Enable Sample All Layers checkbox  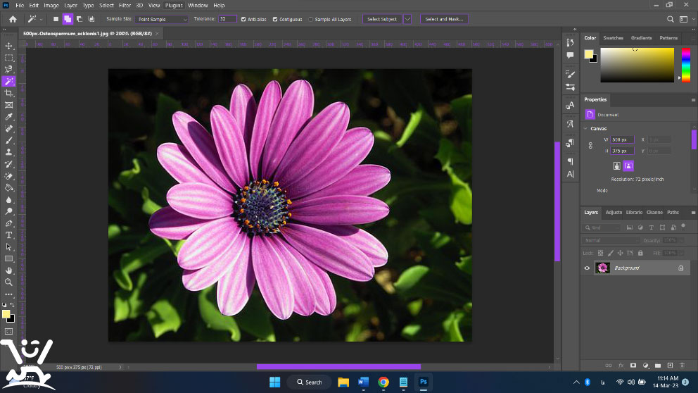tap(311, 19)
